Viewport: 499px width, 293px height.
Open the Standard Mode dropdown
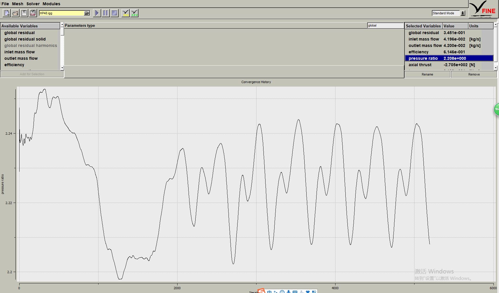[x=463, y=13]
